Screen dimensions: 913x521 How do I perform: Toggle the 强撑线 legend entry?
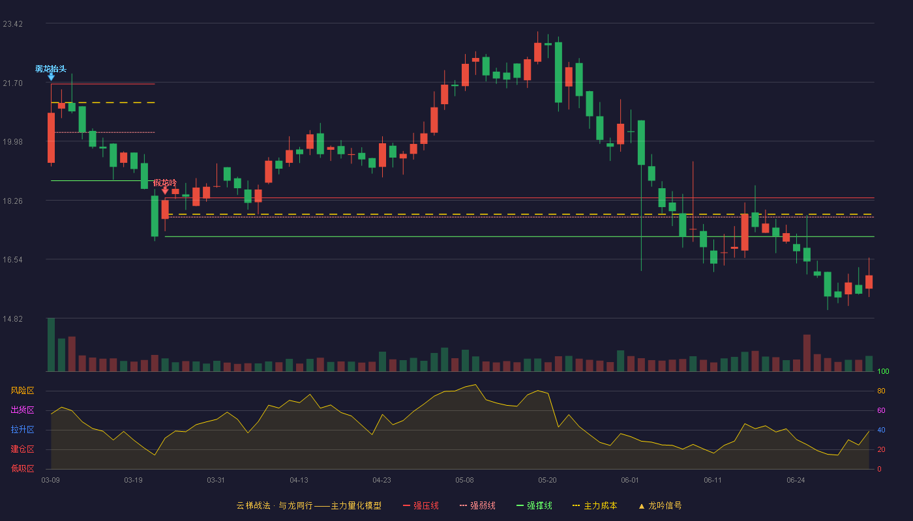click(534, 505)
